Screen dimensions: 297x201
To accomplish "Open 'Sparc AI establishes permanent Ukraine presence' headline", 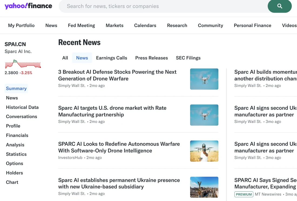I will coord(119,183).
